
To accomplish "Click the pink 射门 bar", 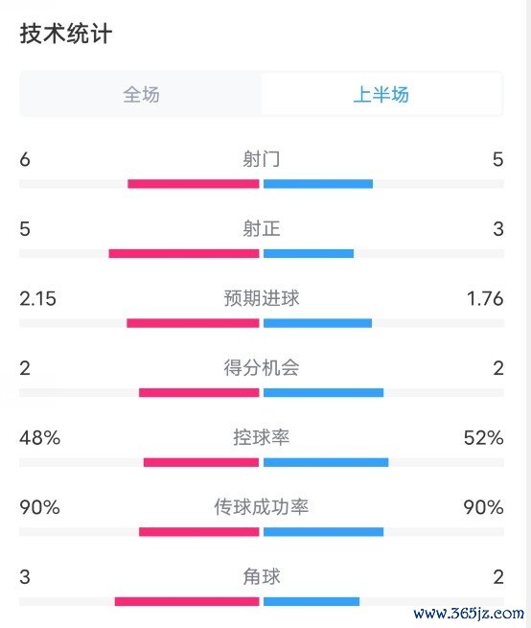I will tap(194, 184).
